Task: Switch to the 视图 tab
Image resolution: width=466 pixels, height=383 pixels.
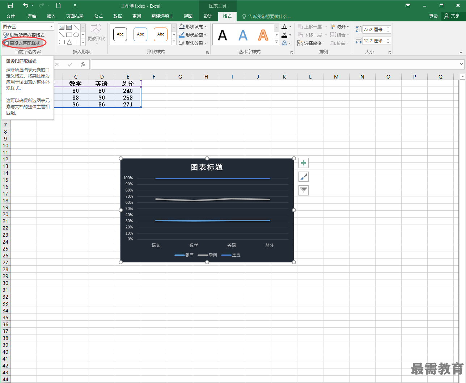Action: 188,16
